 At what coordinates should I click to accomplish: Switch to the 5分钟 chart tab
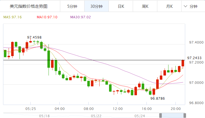[x=72, y=6]
